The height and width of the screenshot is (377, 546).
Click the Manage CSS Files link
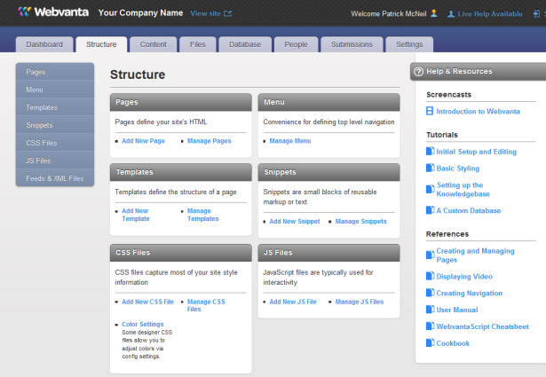coord(206,305)
